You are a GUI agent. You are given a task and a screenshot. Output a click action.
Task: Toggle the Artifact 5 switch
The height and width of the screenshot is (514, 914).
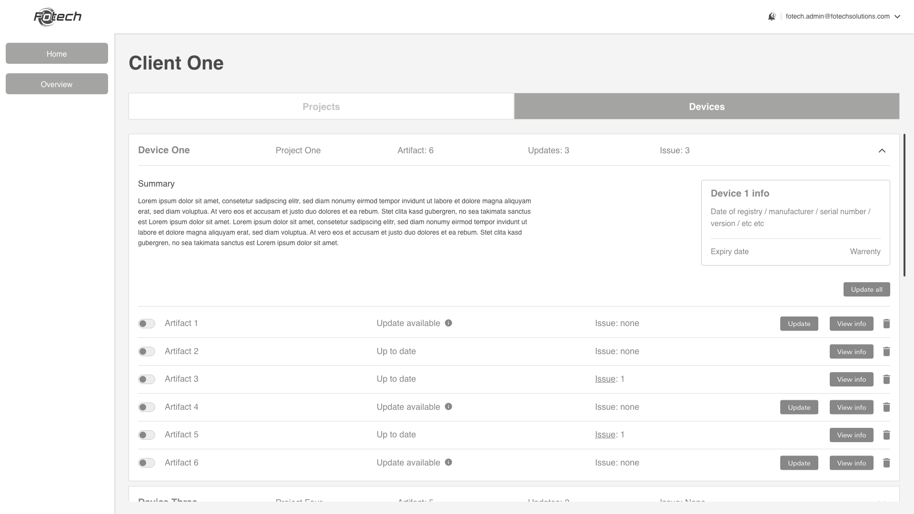click(x=147, y=435)
